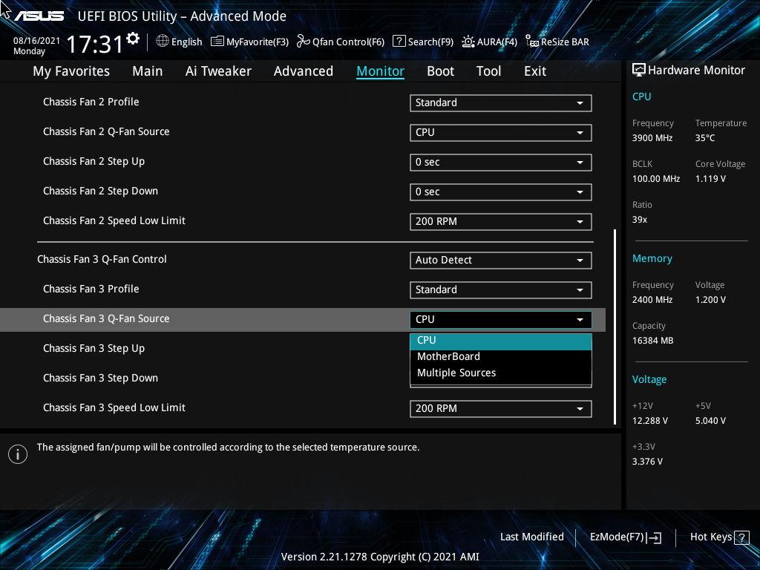Viewport: 760px width, 570px height.
Task: Expand Chassis Fan 3 Q-Fan Control dropdown
Action: 501,261
